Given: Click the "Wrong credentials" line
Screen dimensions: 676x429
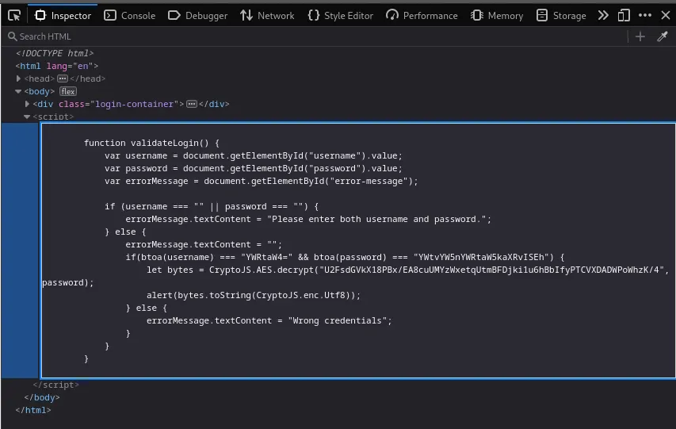Looking at the screenshot, I should 269,320.
